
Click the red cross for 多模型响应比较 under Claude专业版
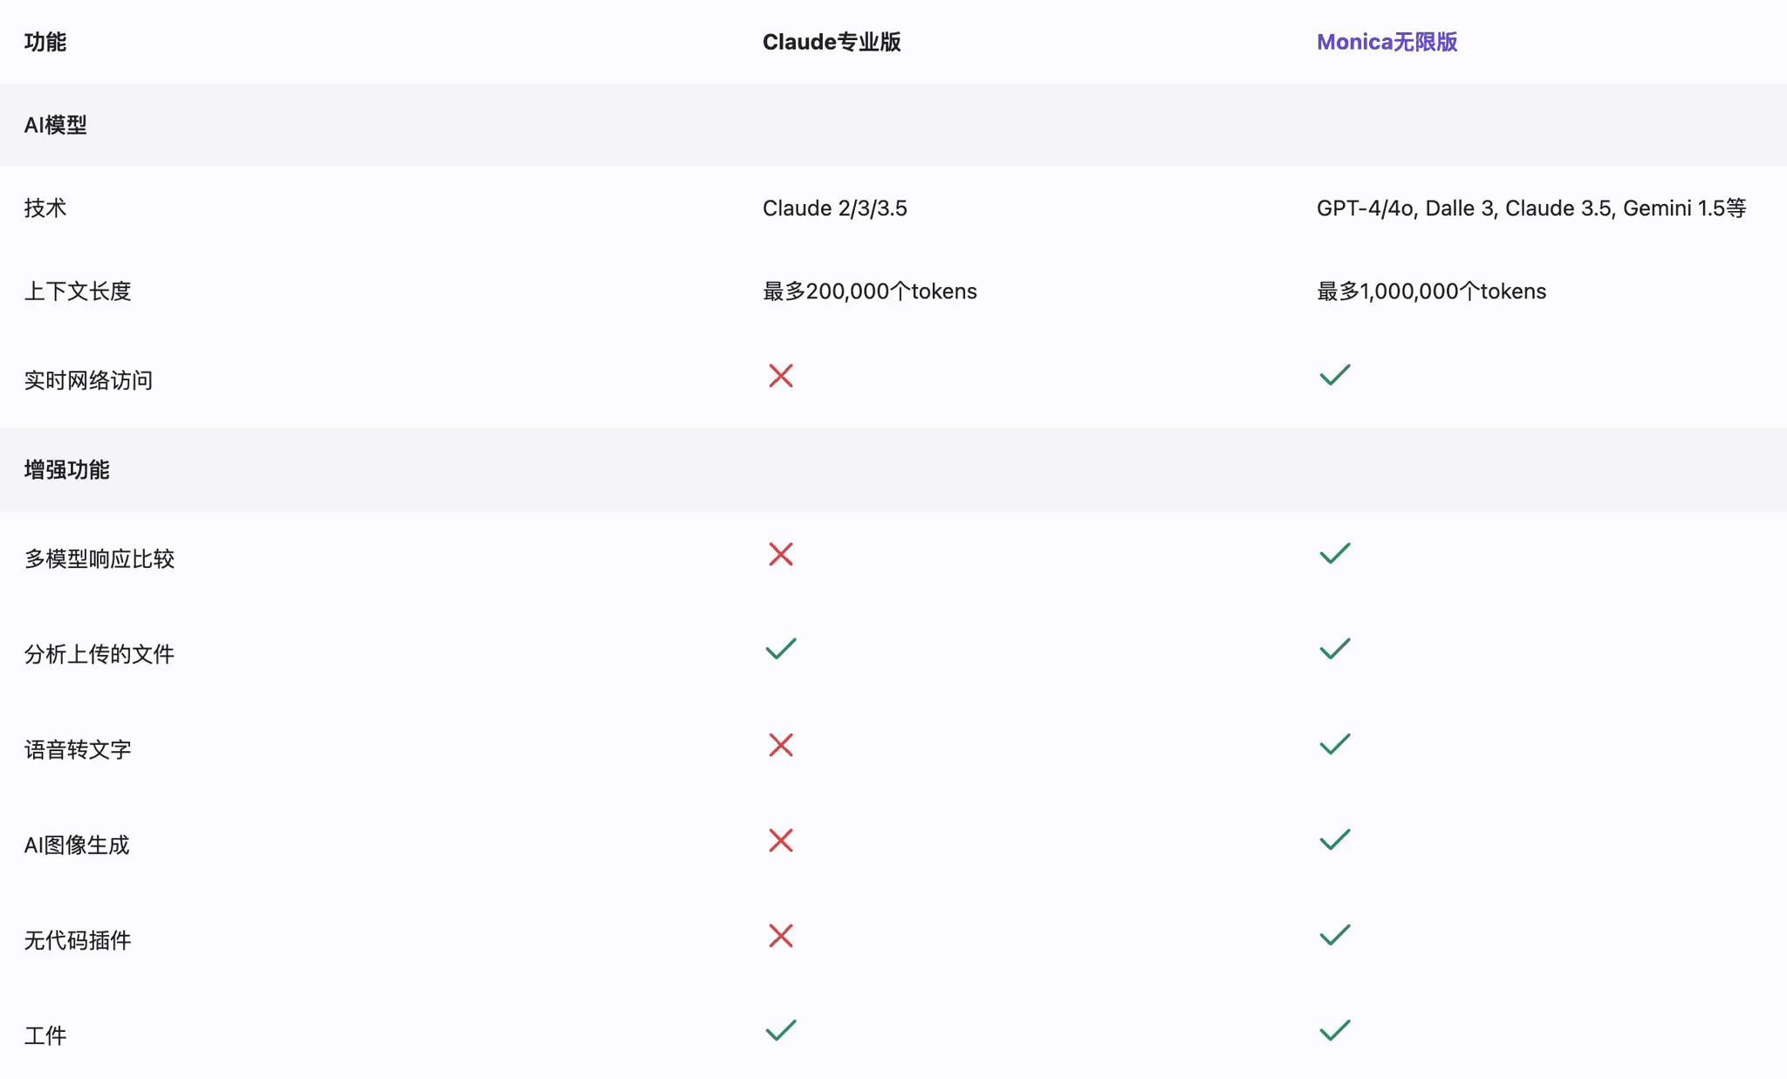tap(780, 555)
